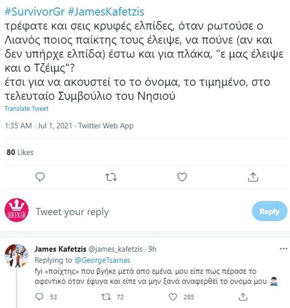
Task: Open the Queen.gr profile avatar
Action: [x=16, y=212]
